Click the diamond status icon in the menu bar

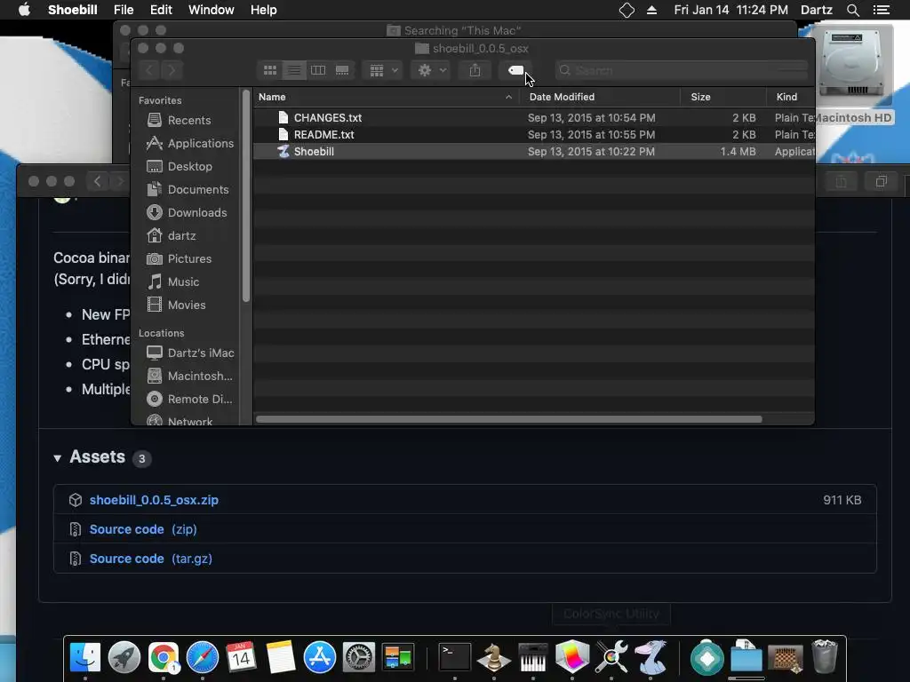(x=627, y=10)
